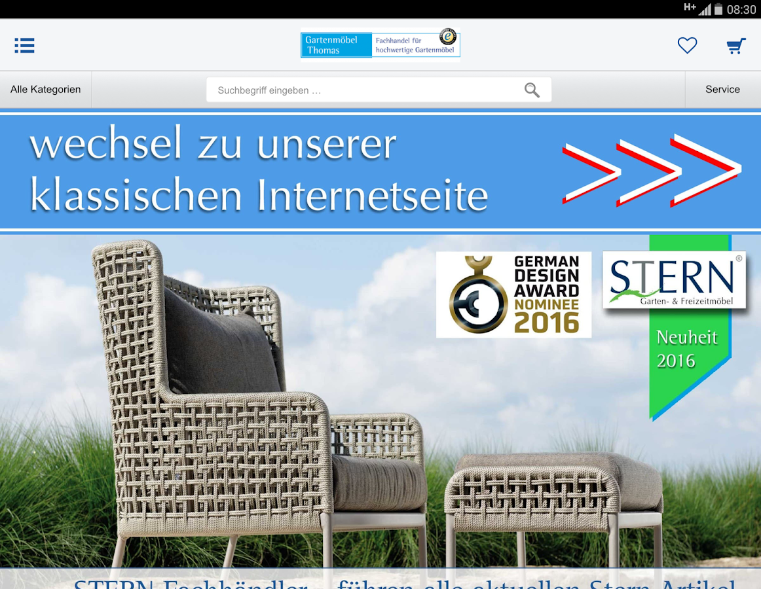
Task: Click the STERN Garten- & Freizeitmöbel logo
Action: (x=675, y=280)
